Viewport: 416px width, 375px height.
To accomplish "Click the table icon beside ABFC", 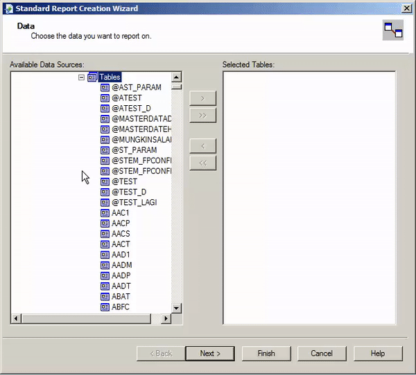I will pos(105,307).
